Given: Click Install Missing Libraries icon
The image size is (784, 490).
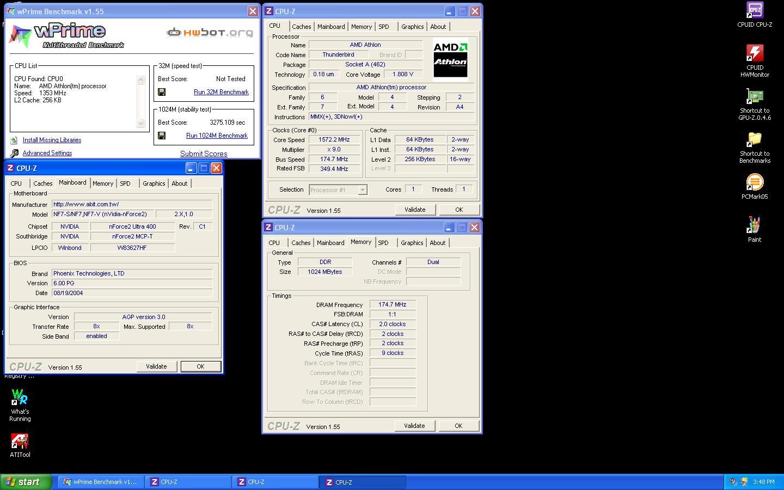Looking at the screenshot, I should pos(14,140).
